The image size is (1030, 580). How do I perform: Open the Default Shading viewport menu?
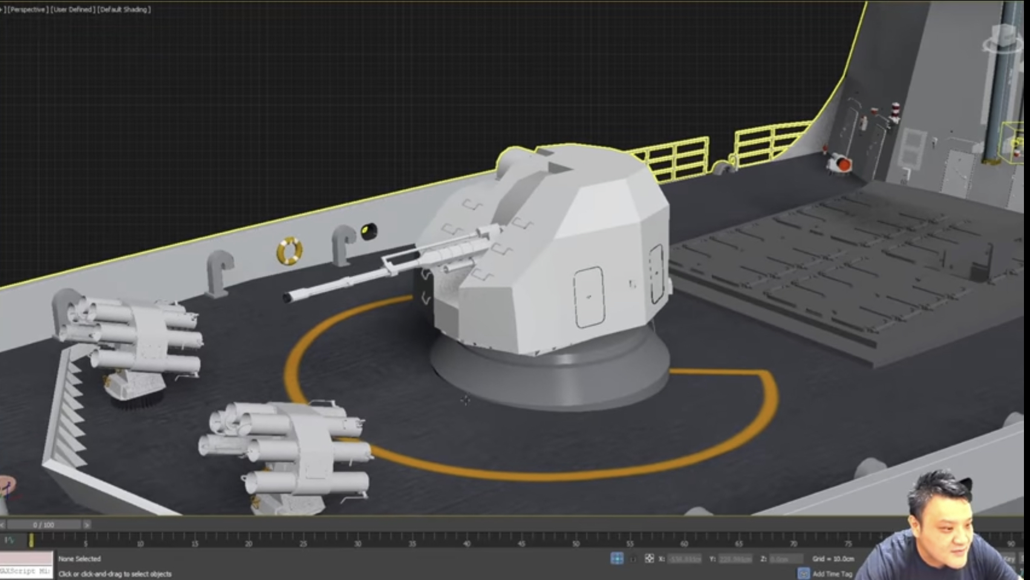(x=124, y=10)
